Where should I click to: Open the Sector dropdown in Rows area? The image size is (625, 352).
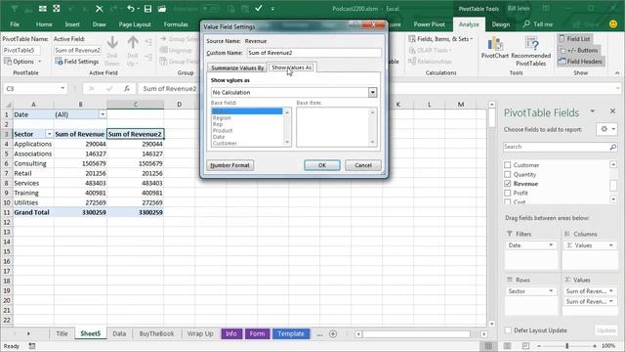click(551, 291)
